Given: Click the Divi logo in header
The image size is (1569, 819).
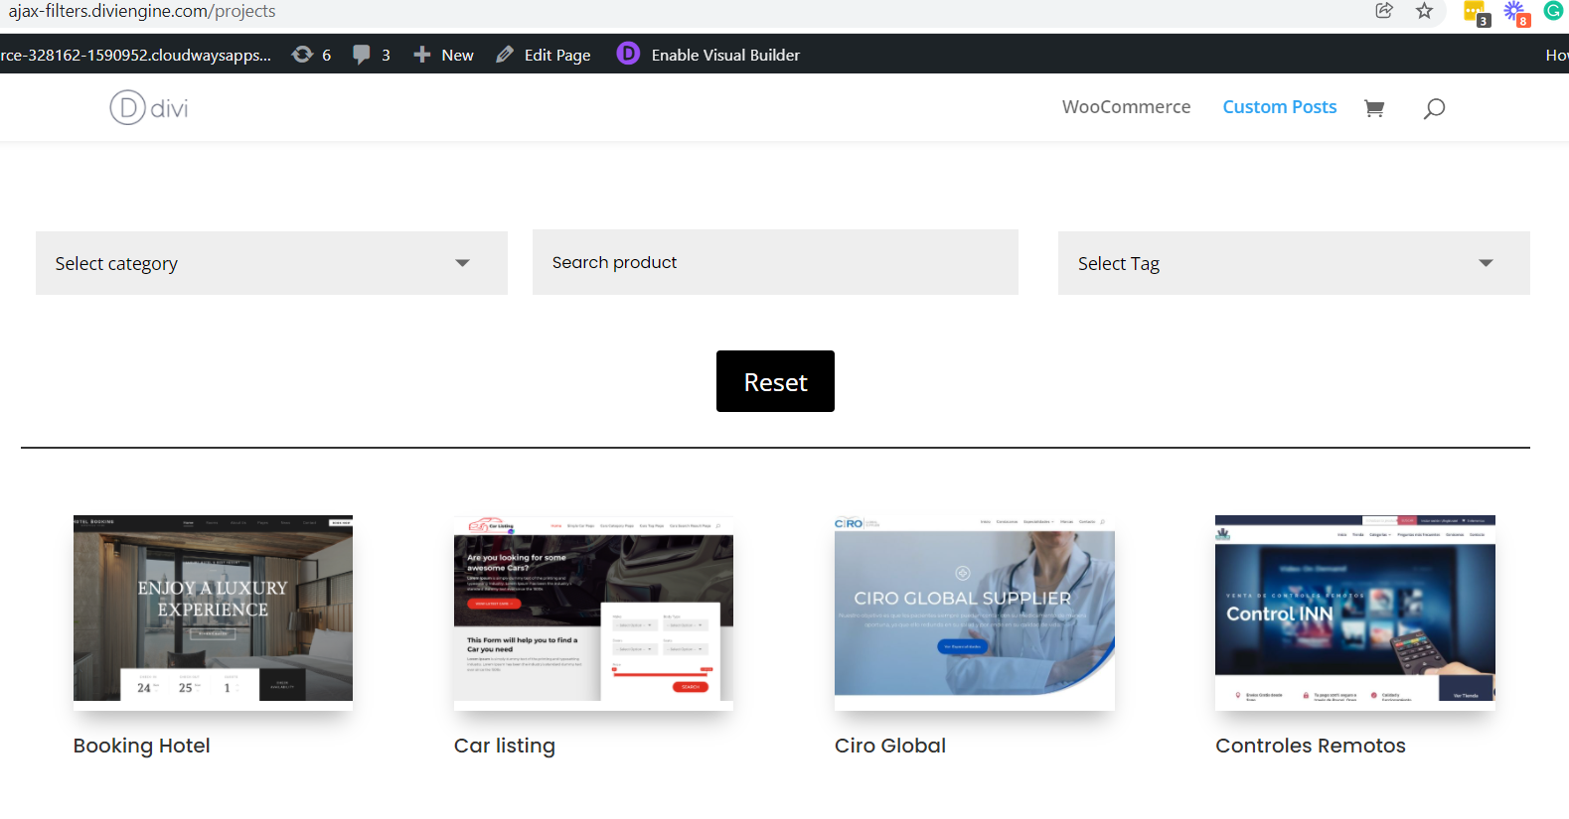Looking at the screenshot, I should click(x=149, y=107).
